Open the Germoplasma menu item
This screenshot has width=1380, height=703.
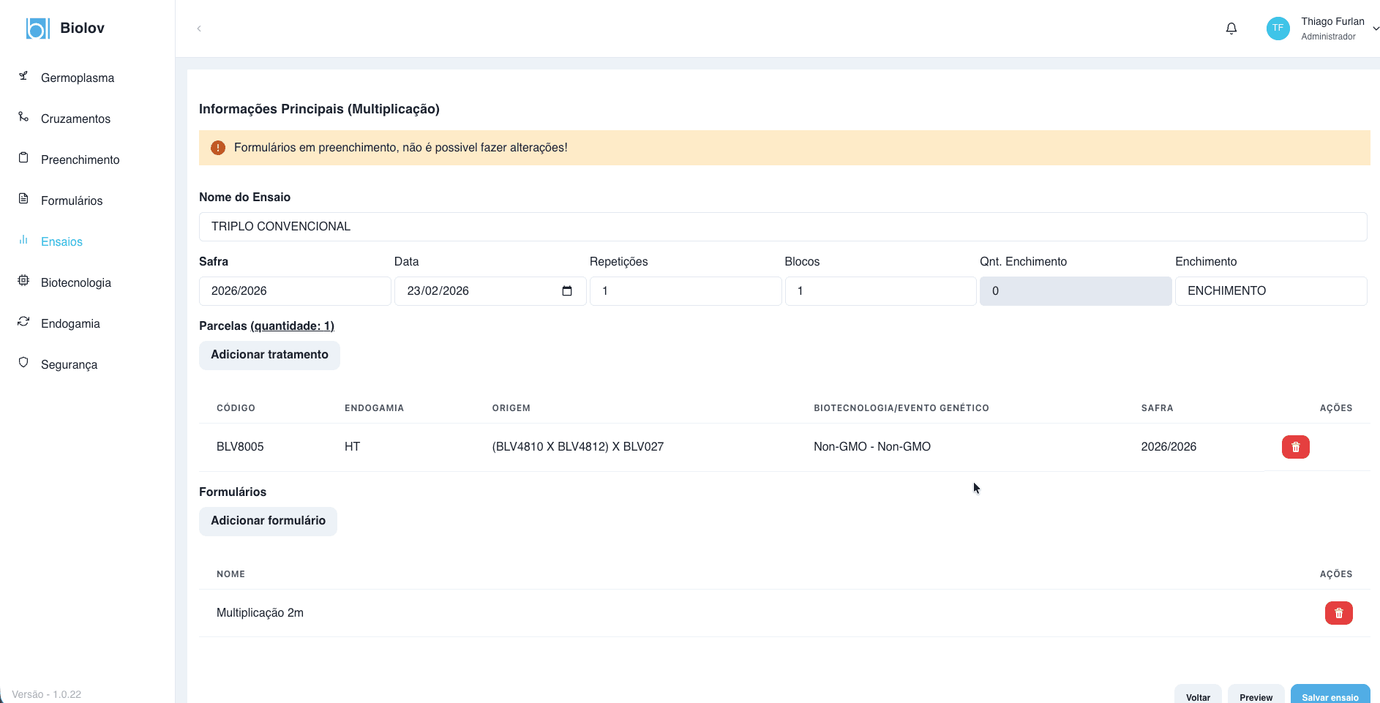click(78, 78)
